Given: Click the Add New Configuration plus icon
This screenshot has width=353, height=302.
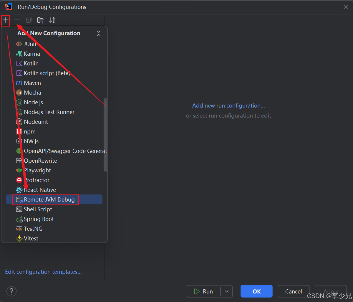Looking at the screenshot, I should coord(6,20).
